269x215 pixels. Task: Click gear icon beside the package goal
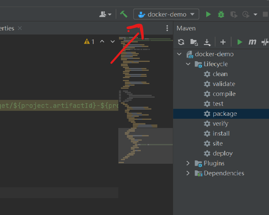207,114
